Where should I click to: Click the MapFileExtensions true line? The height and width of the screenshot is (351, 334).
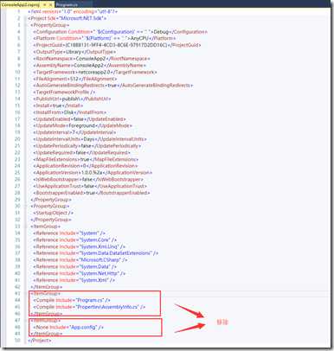(86, 159)
